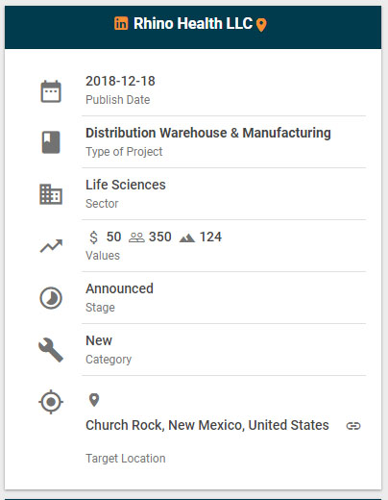Click Church Rock, New Mexico, United States text
The width and height of the screenshot is (388, 500).
coord(207,425)
